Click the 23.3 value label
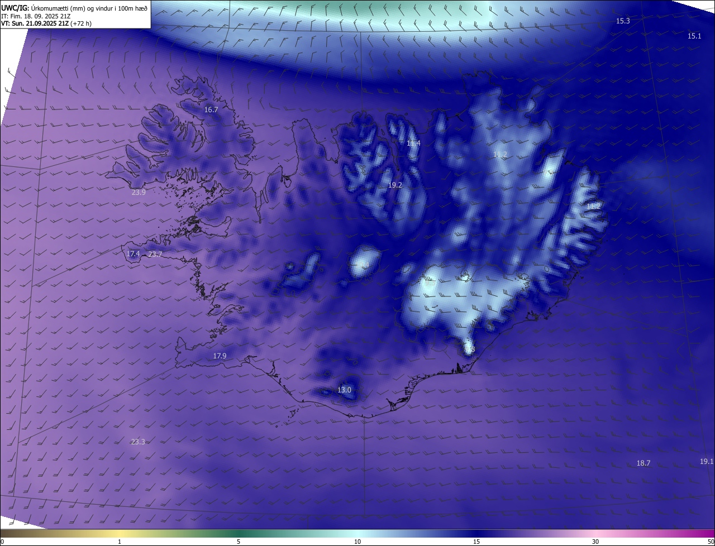Image resolution: width=715 pixels, height=546 pixels. coord(138,442)
